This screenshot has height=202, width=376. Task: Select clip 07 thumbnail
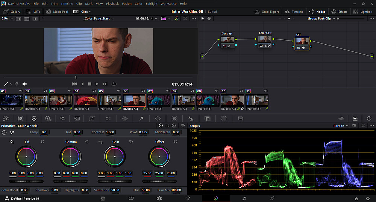159,100
